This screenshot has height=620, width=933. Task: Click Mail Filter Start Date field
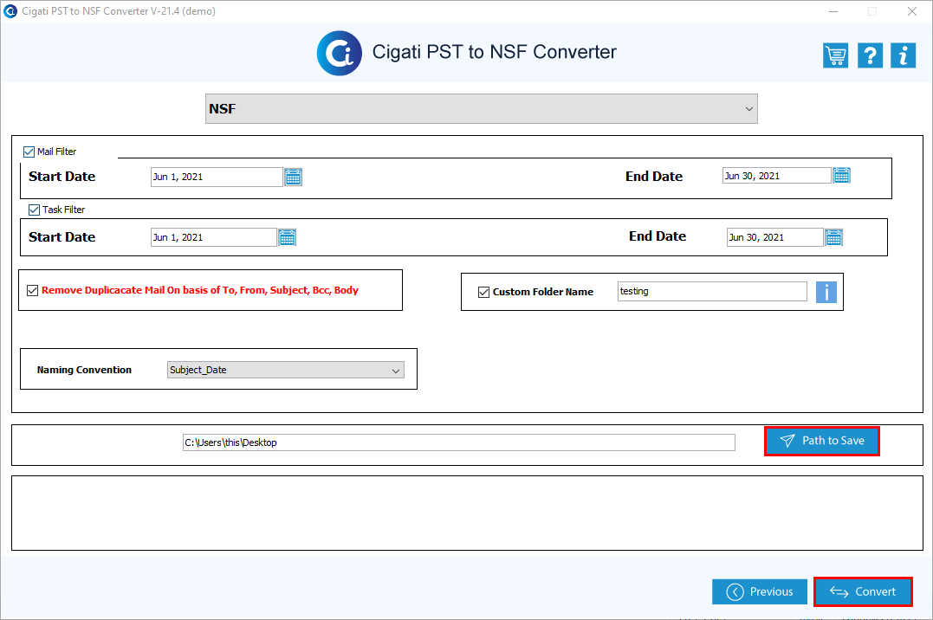(217, 178)
